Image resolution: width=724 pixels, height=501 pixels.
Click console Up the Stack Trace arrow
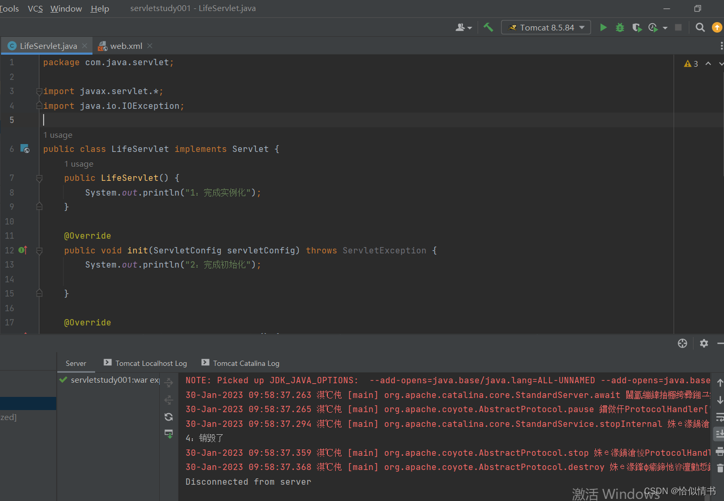coord(720,383)
